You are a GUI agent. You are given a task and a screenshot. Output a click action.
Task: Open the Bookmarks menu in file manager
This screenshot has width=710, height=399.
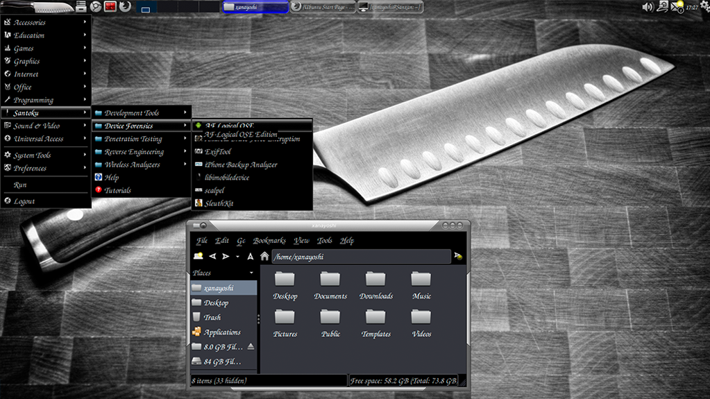269,241
